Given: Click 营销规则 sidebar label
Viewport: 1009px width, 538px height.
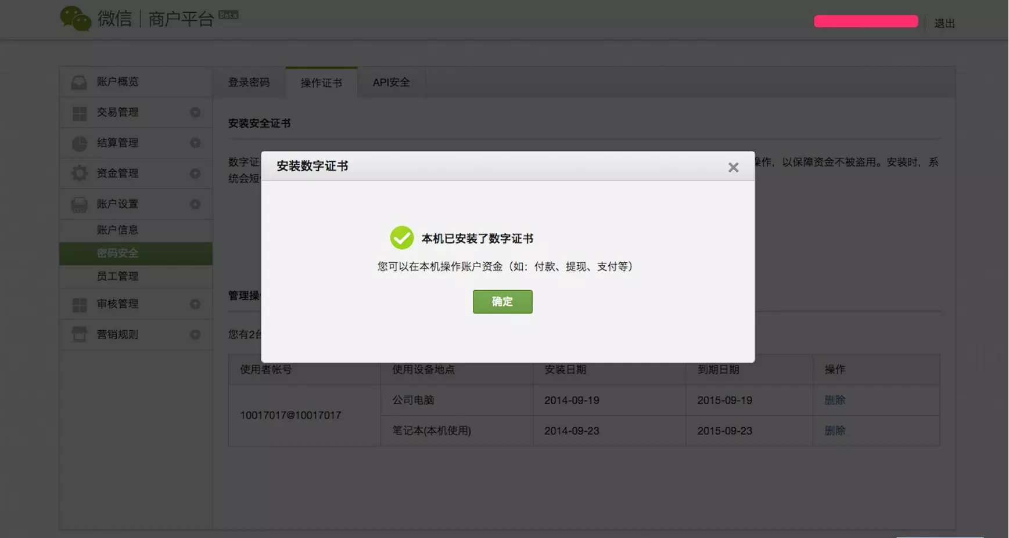Looking at the screenshot, I should pyautogui.click(x=117, y=335).
